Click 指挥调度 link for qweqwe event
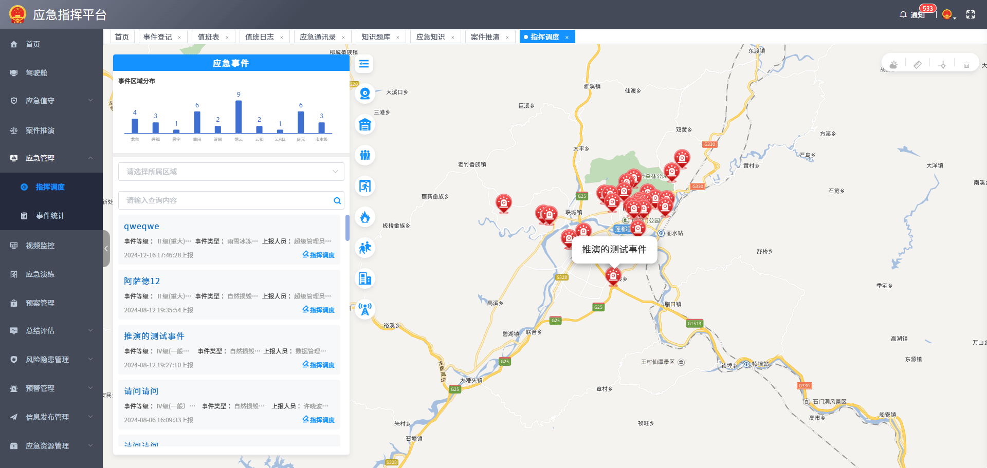The image size is (987, 468). [319, 255]
